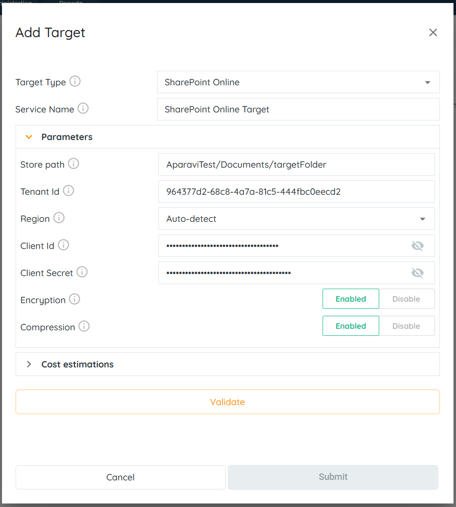This screenshot has width=456, height=507.
Task: Click the Store path info icon
Action: pyautogui.click(x=74, y=164)
